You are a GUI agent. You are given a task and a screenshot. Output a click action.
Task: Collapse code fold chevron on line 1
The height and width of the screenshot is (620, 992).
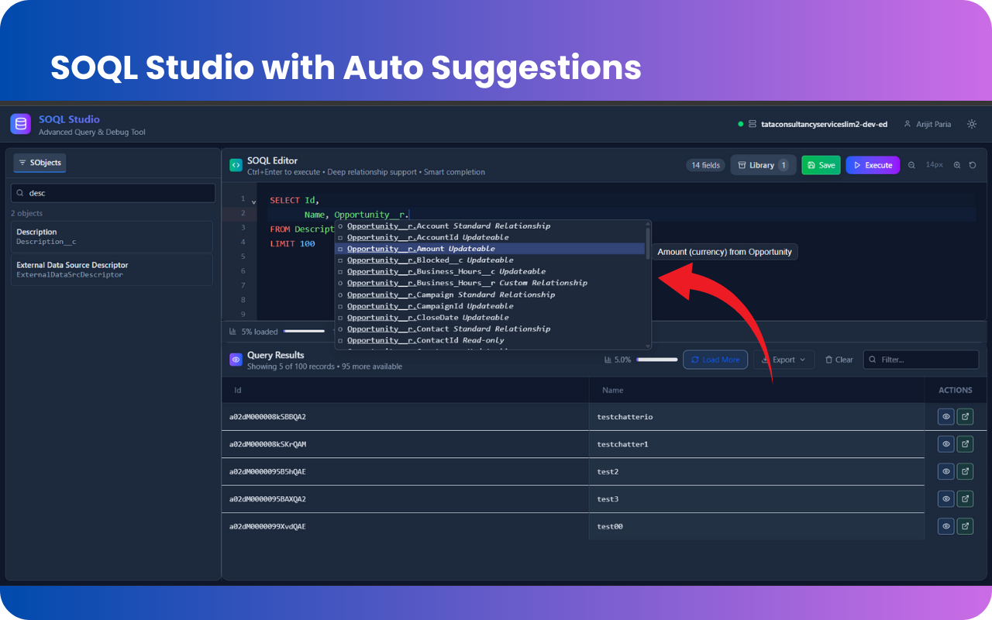coord(253,200)
